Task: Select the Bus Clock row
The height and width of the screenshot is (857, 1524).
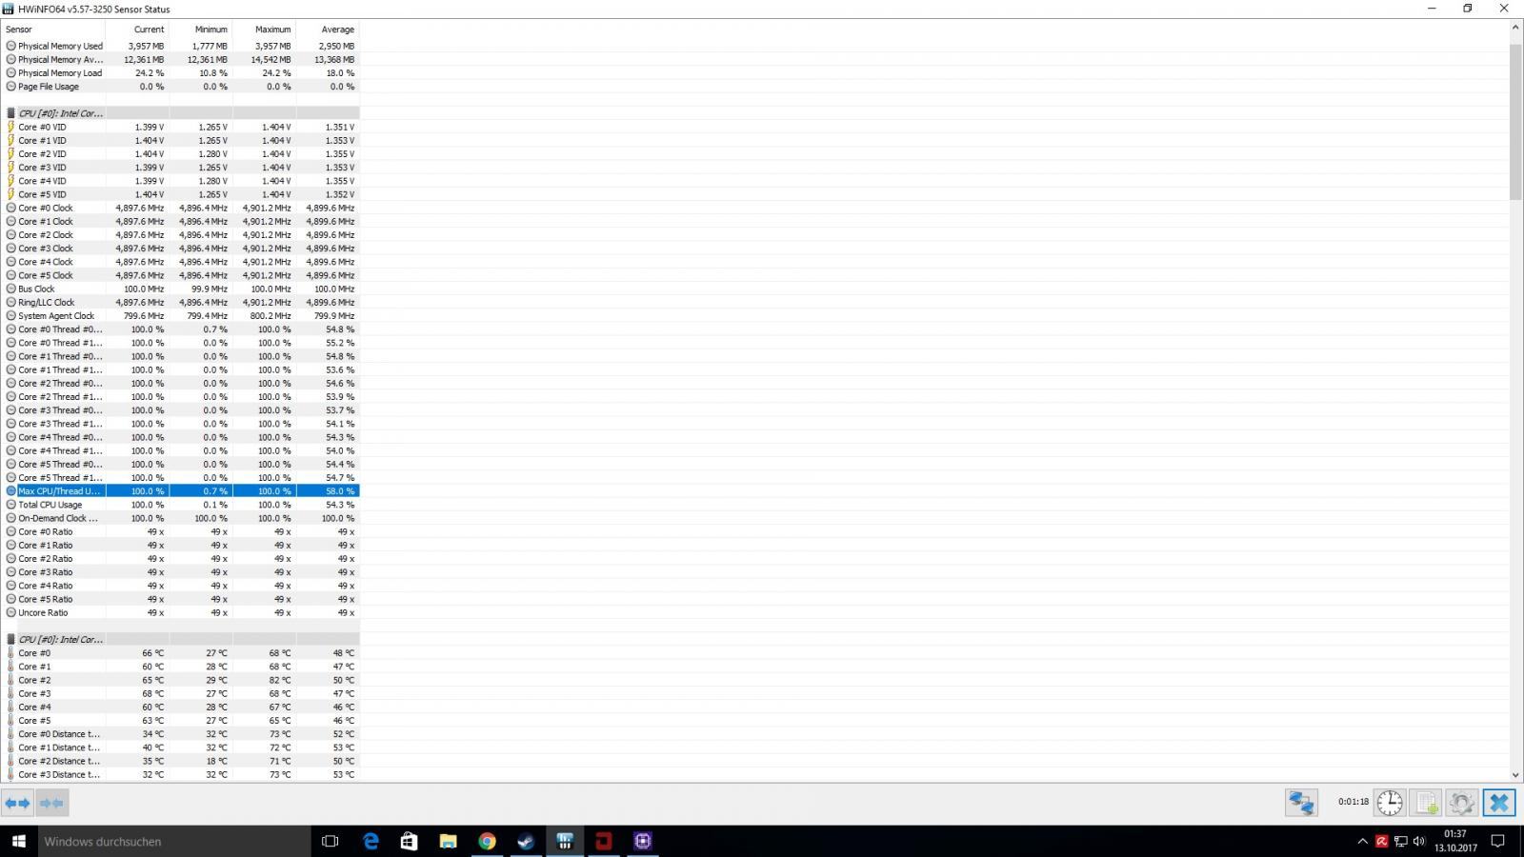Action: pyautogui.click(x=181, y=289)
